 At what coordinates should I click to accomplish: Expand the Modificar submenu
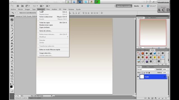[53, 37]
